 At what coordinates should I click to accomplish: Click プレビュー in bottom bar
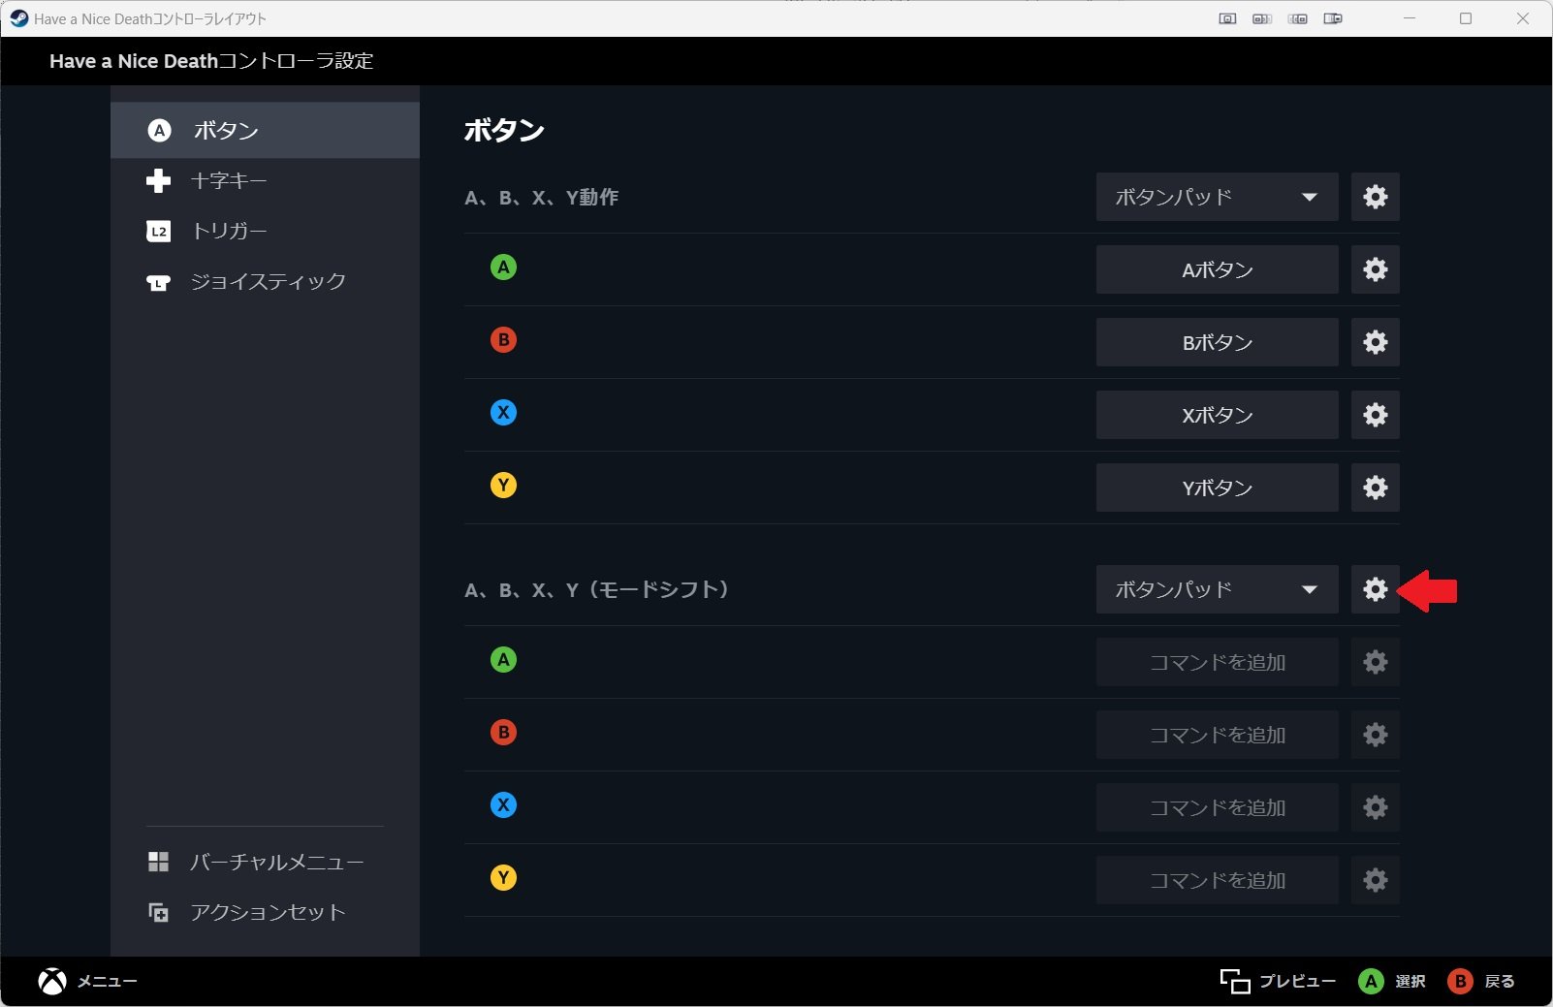point(1278,982)
